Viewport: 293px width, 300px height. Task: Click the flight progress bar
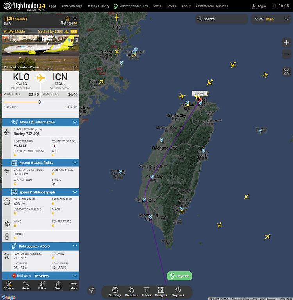pyautogui.click(x=41, y=102)
